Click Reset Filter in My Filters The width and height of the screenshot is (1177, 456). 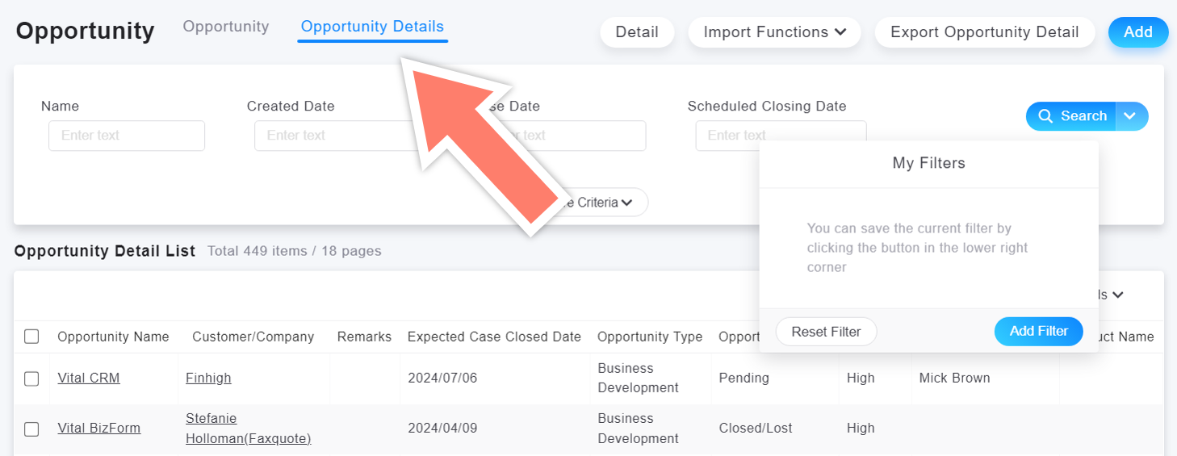[826, 332]
